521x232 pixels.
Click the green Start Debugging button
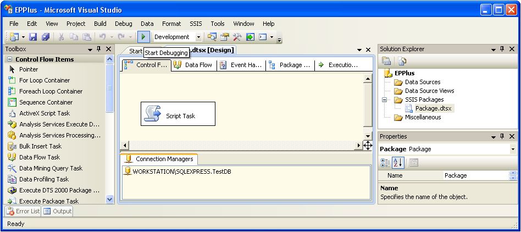(x=143, y=37)
